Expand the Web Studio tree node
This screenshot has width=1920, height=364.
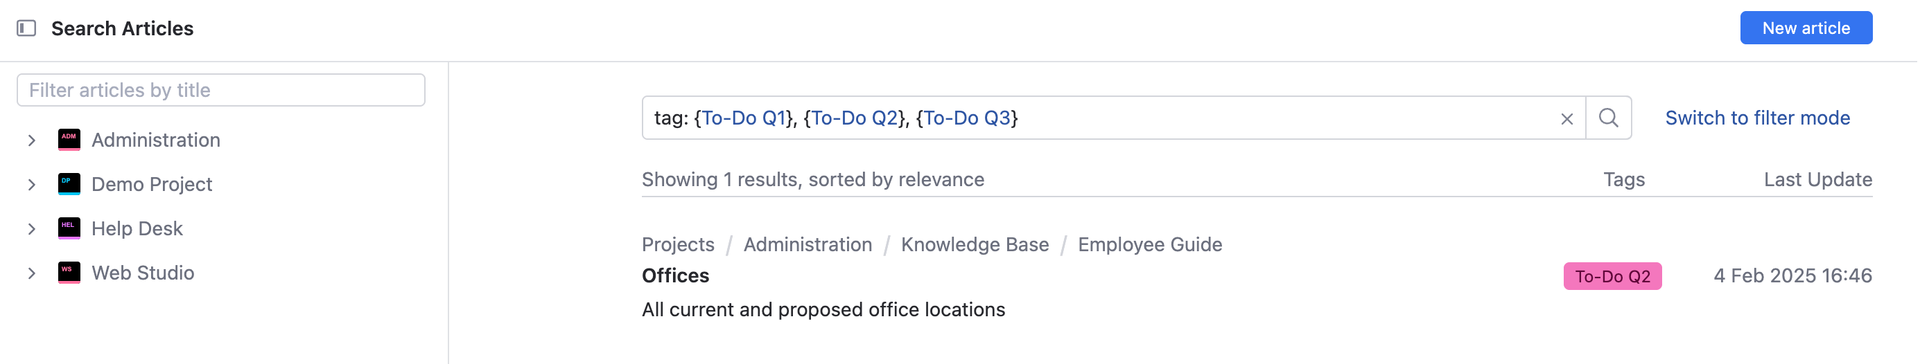point(32,273)
